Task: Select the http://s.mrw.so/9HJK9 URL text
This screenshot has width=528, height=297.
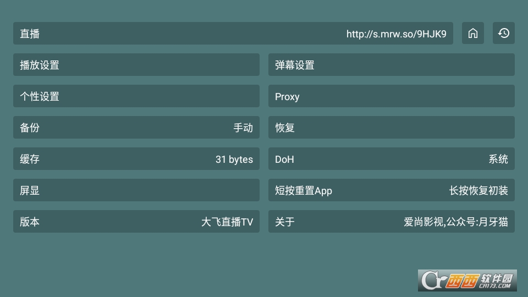Action: point(397,34)
